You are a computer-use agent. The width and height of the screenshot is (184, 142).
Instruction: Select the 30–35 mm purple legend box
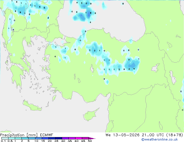[x=65, y=138]
